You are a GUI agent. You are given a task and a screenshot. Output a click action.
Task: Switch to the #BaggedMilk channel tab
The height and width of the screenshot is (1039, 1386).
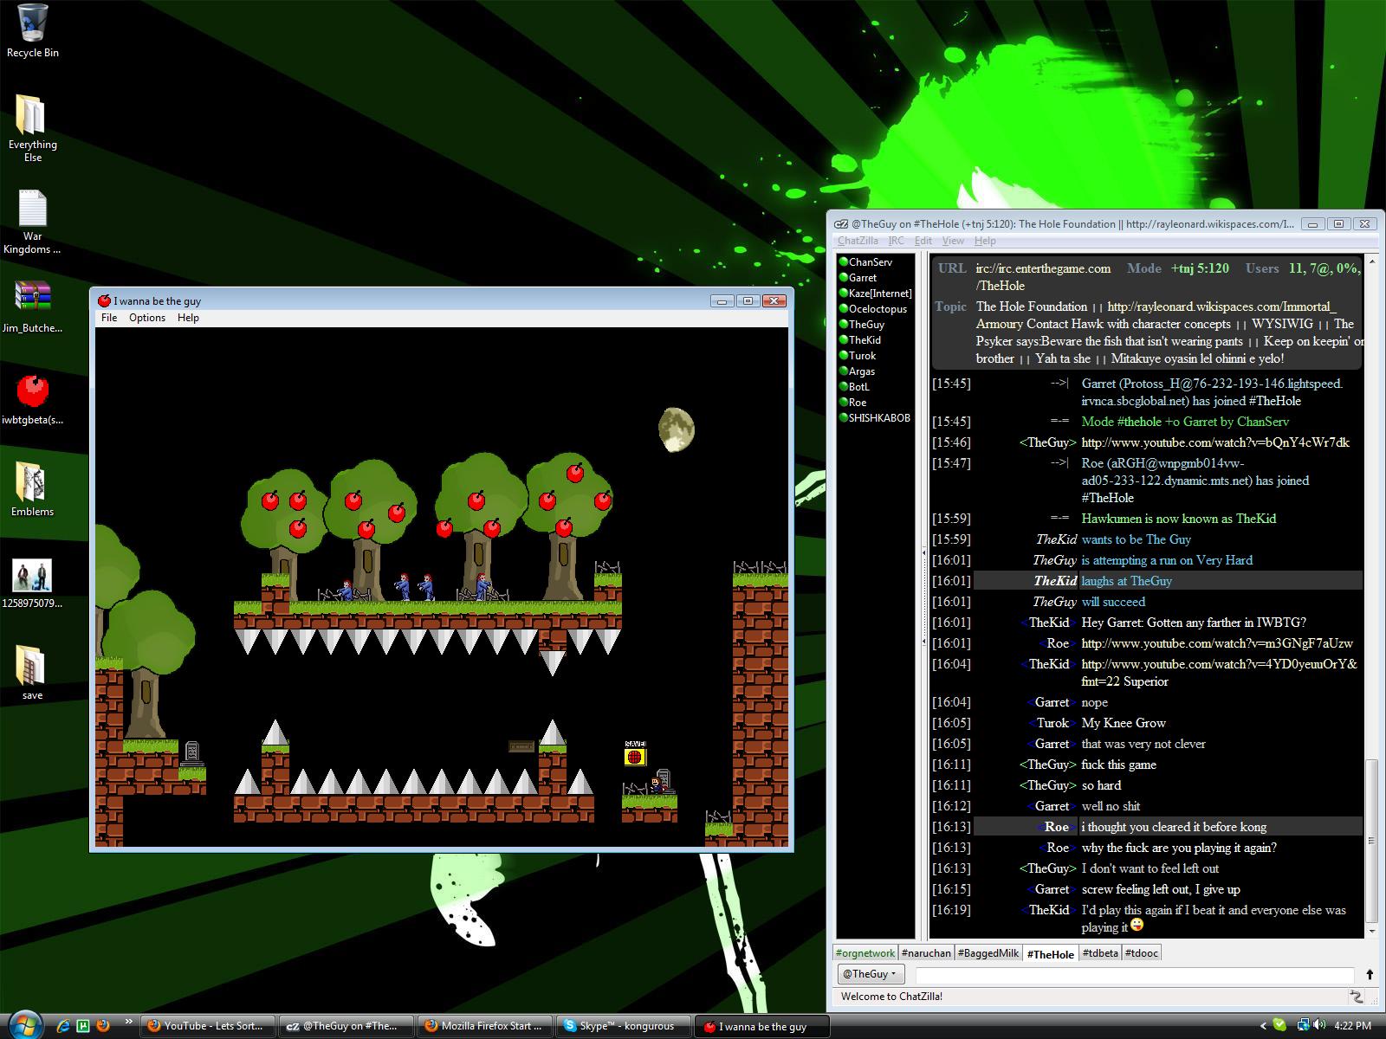pyautogui.click(x=988, y=953)
